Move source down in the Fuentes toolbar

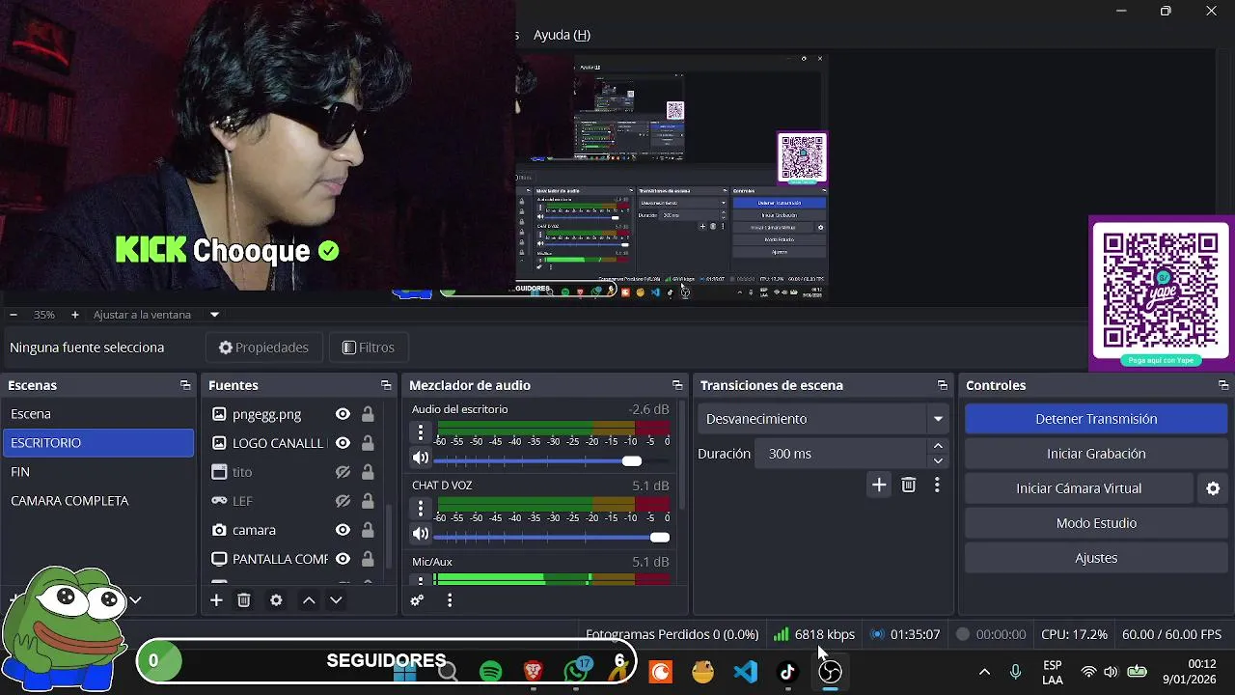(x=336, y=600)
